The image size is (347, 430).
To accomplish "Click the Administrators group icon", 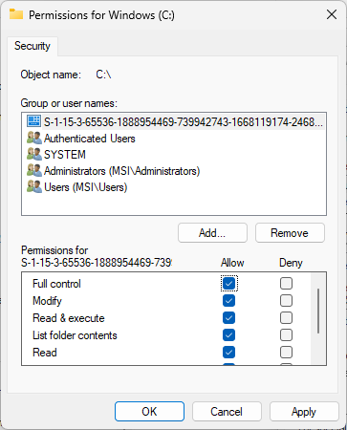I will 34,170.
